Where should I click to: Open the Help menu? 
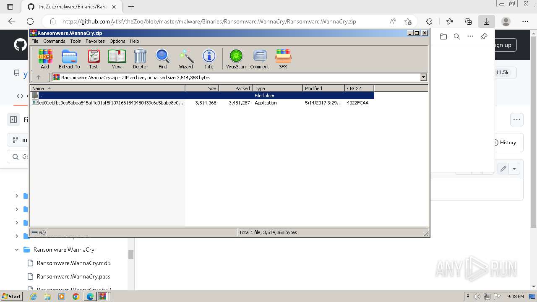click(134, 41)
